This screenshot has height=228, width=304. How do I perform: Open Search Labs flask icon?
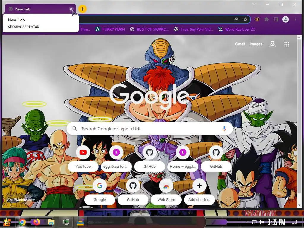273,44
